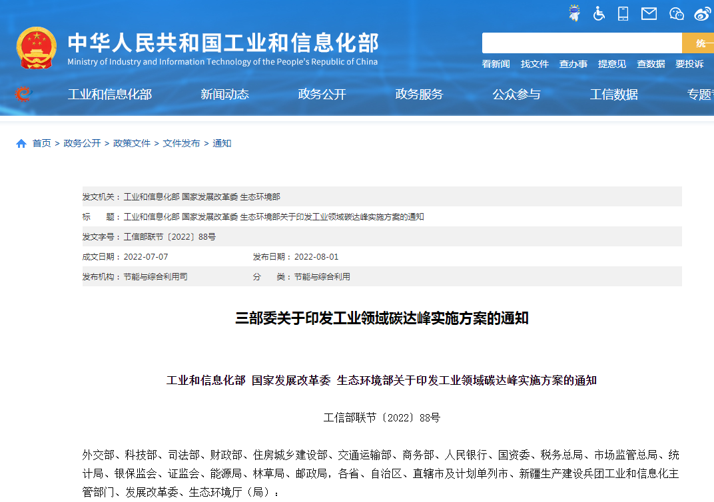
Task: Click the English ministry name subtitle
Action: tap(222, 62)
